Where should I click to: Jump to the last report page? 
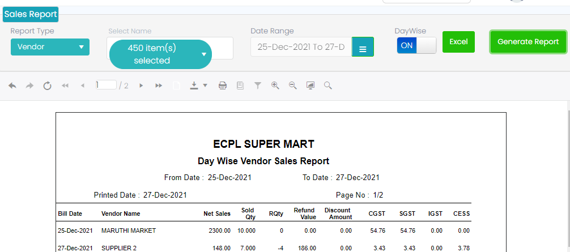(159, 86)
